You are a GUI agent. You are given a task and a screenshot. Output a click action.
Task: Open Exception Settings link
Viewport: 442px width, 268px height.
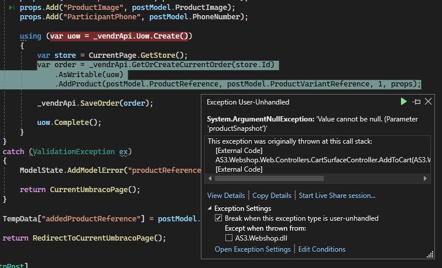click(x=252, y=249)
